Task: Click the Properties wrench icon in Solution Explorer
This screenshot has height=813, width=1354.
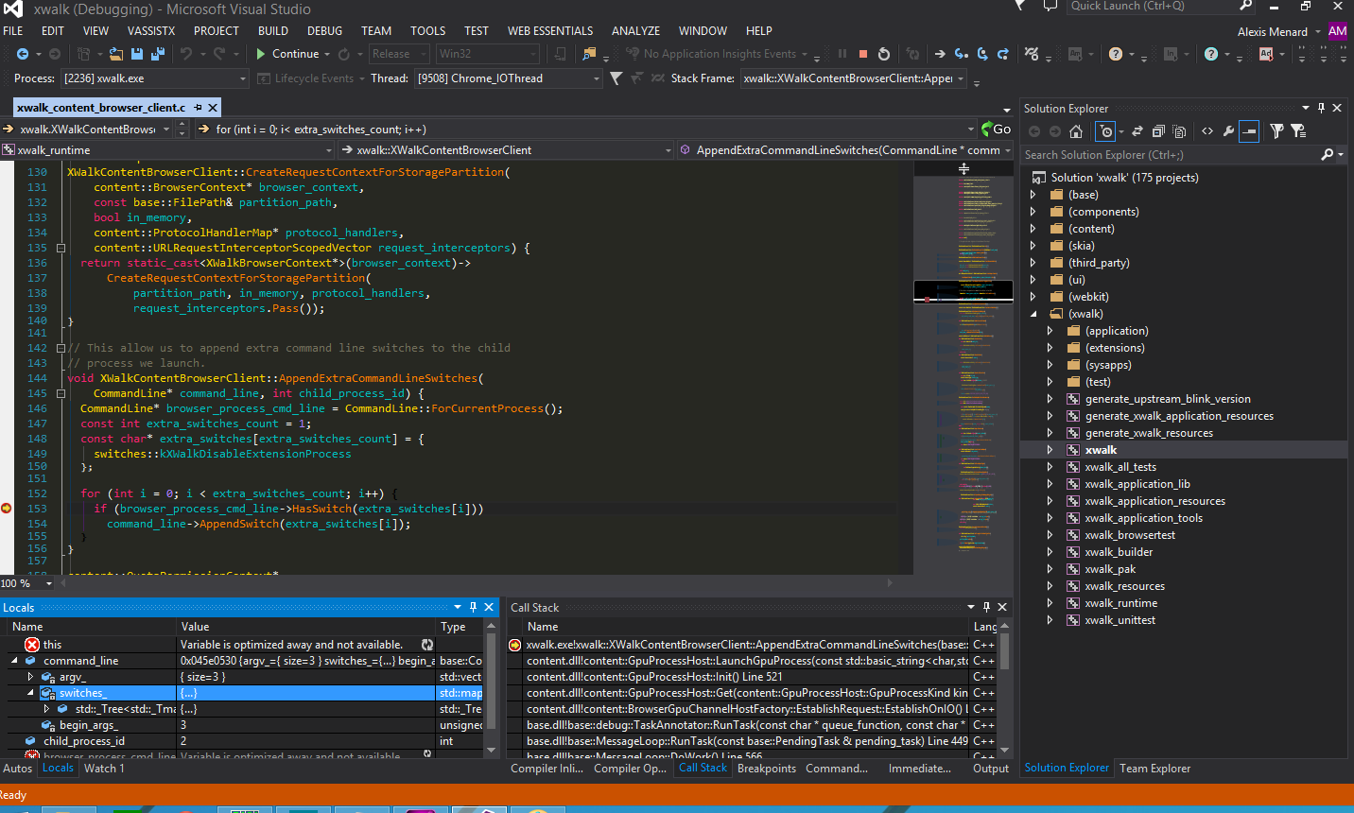Action: pos(1228,131)
